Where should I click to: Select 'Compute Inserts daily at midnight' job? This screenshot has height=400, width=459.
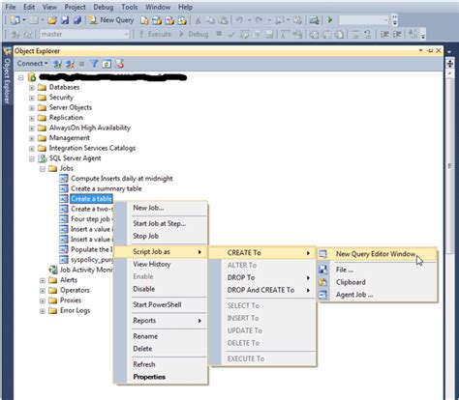pos(122,179)
